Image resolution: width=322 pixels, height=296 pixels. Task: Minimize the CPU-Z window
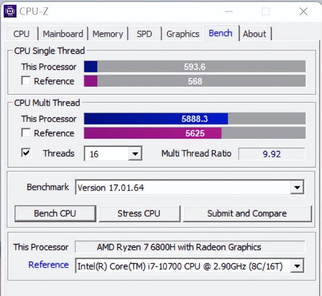coord(229,11)
